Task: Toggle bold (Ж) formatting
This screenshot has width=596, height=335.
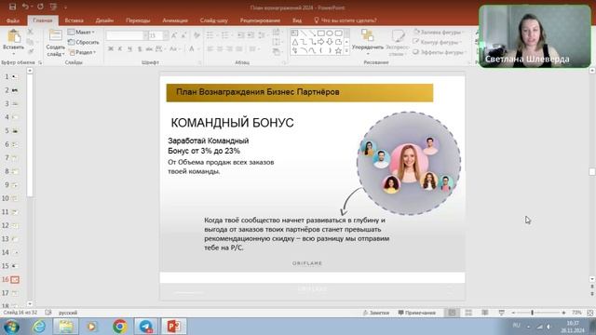Action: point(111,49)
